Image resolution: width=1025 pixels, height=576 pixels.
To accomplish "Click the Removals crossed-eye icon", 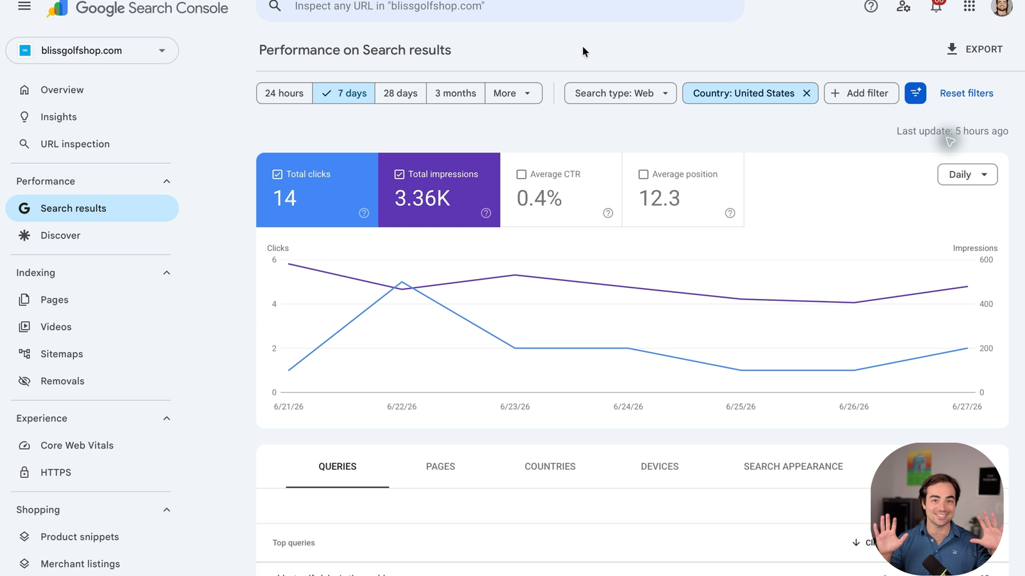I will [x=24, y=381].
